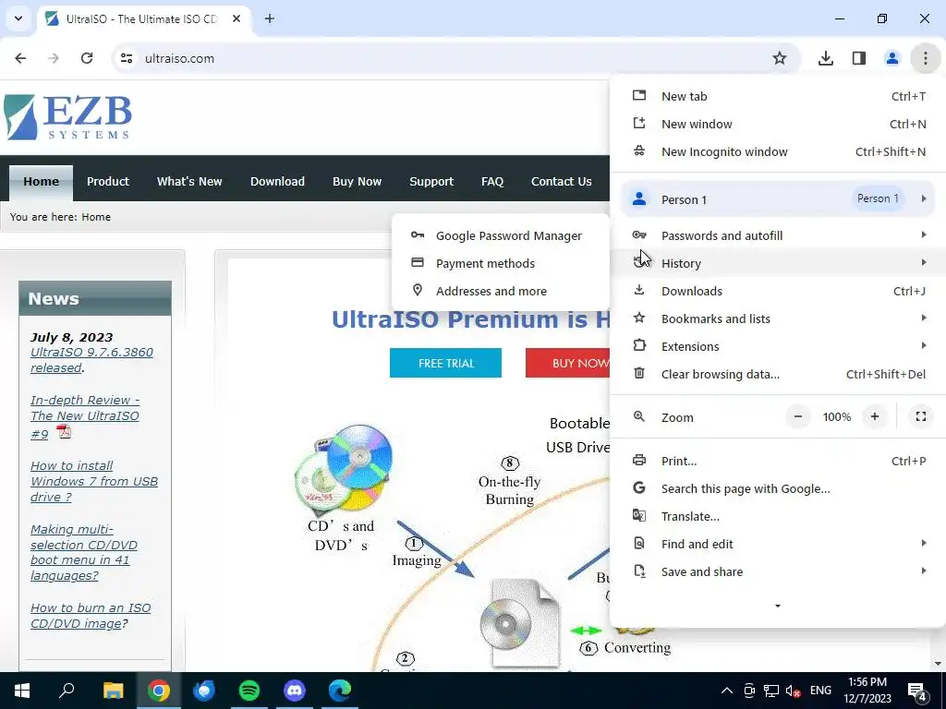Open the Product nav link
This screenshot has height=709, width=946.
[x=108, y=182]
